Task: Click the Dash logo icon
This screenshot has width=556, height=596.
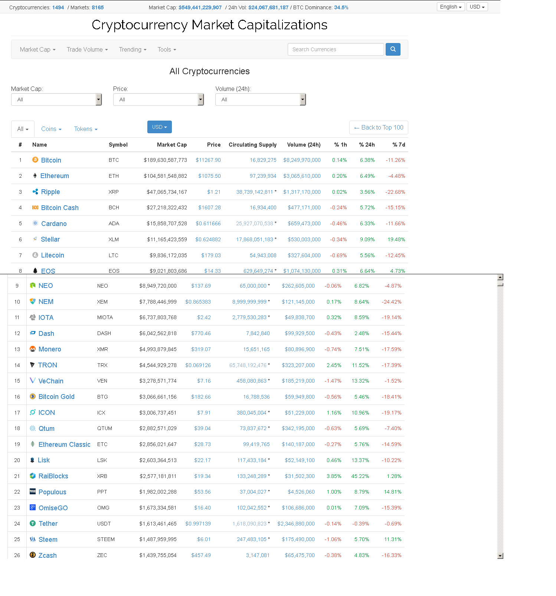Action: pyautogui.click(x=33, y=333)
